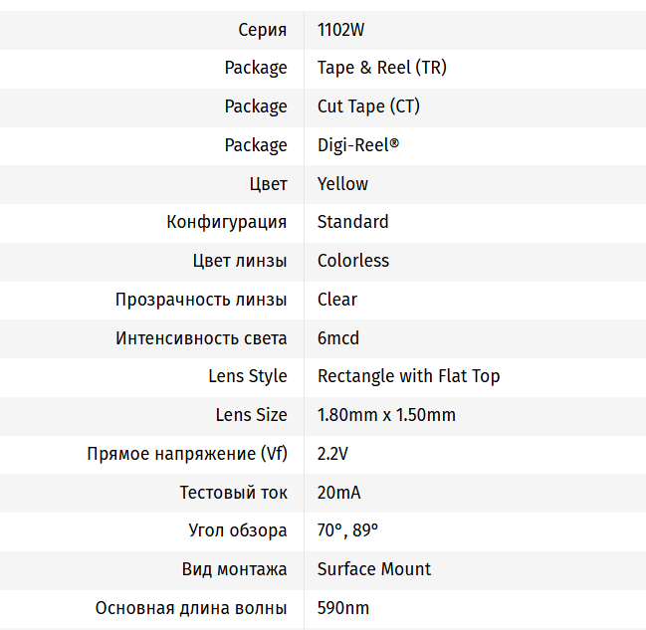Click the 6mcd light intensity value

point(337,338)
